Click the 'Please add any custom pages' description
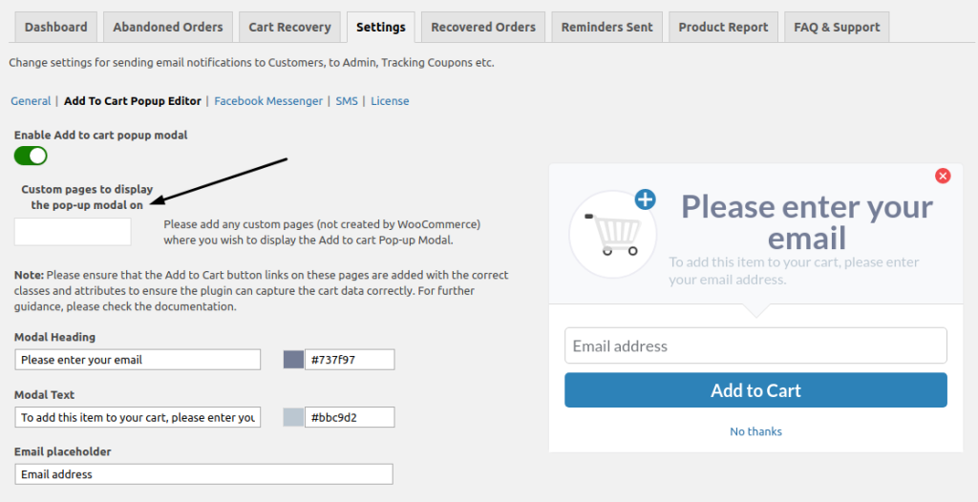The height and width of the screenshot is (502, 978). coord(322,232)
